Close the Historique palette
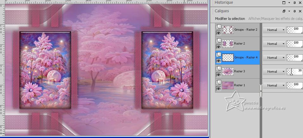 [x=300, y=3]
